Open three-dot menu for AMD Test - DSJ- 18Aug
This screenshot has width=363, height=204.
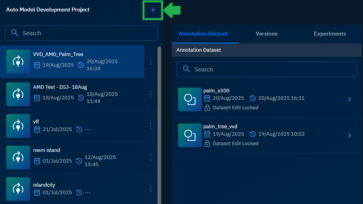tap(150, 94)
